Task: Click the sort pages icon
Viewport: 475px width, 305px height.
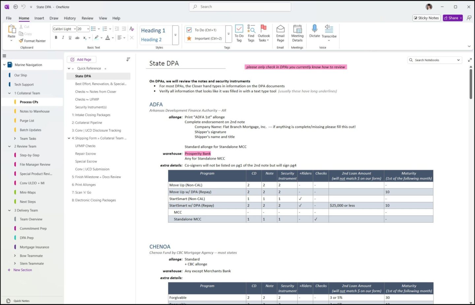Action: coord(128,59)
